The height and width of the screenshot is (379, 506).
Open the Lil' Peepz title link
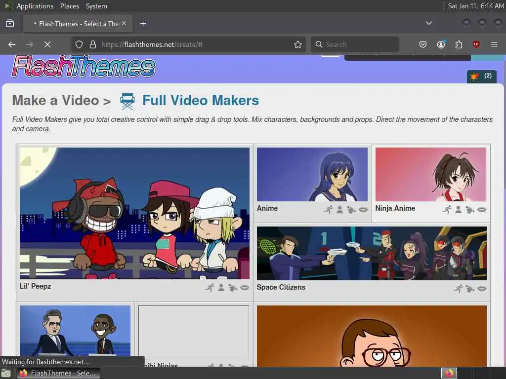pos(36,286)
